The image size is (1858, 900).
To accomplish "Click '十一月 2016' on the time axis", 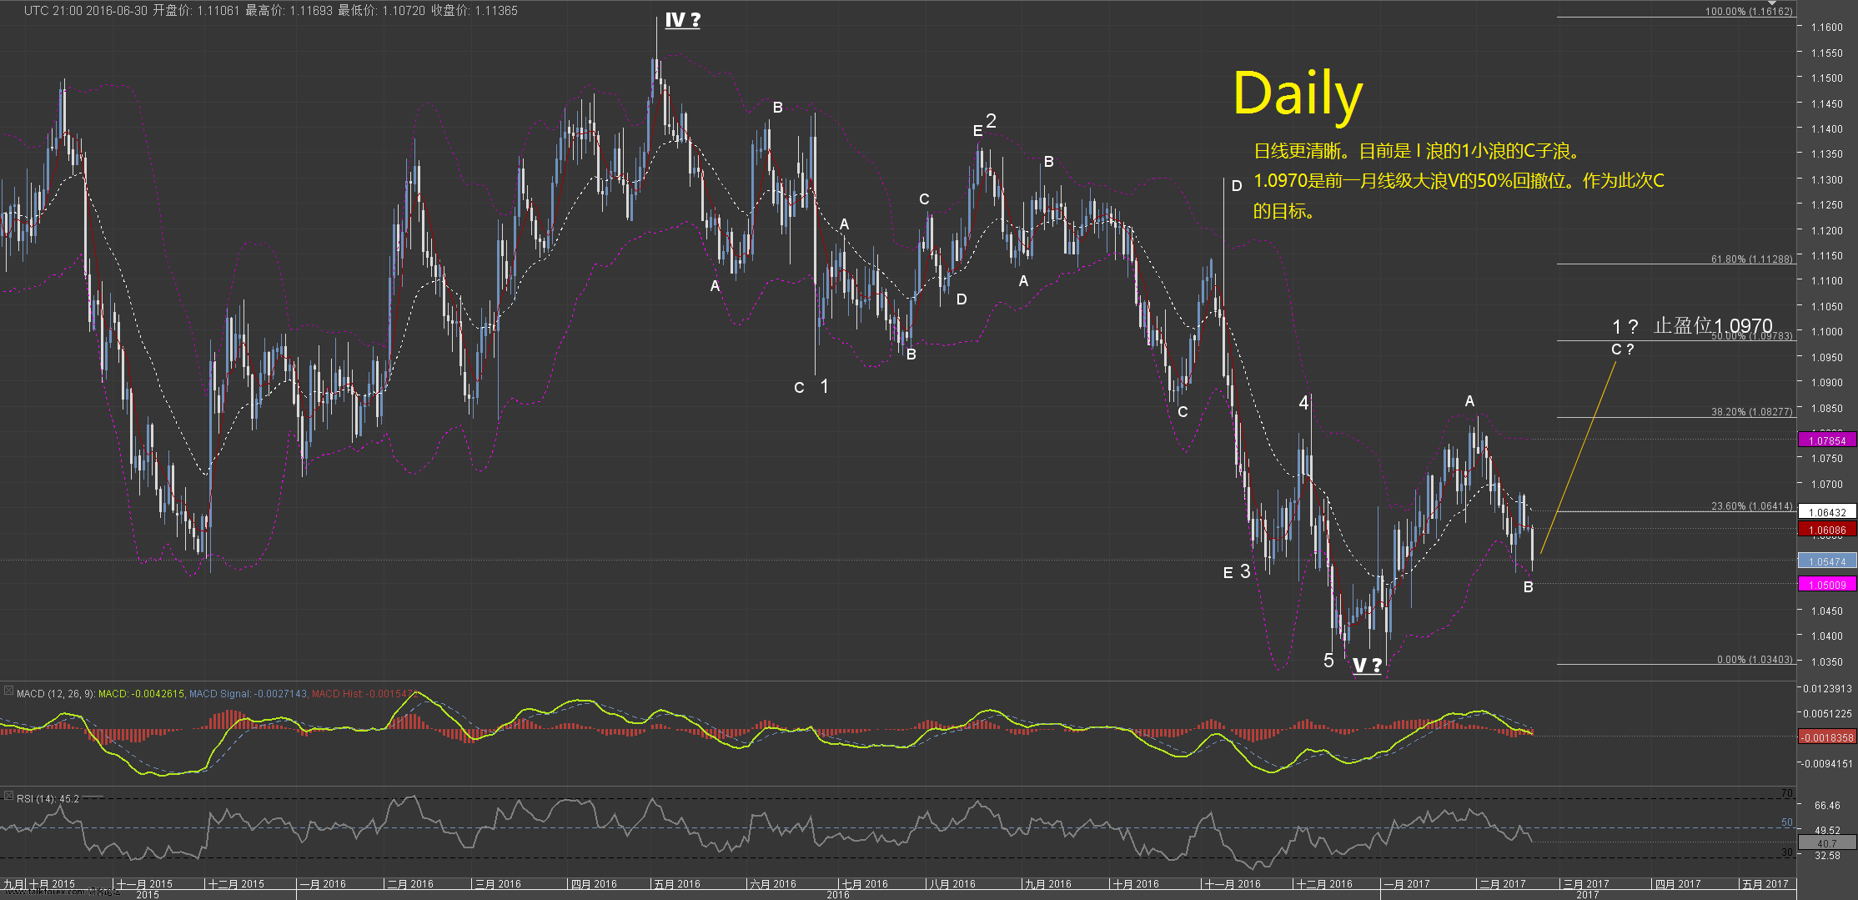I will coord(1233,884).
